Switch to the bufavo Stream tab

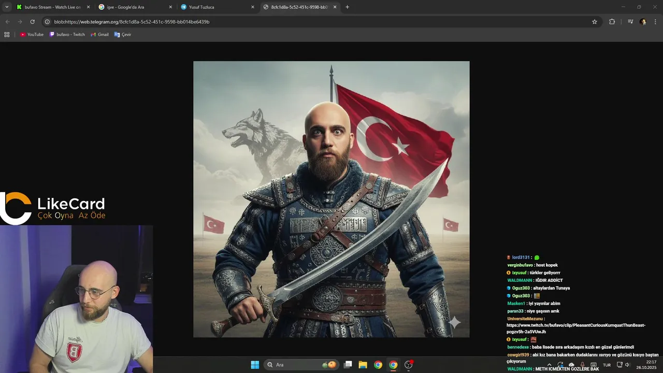[x=53, y=7]
